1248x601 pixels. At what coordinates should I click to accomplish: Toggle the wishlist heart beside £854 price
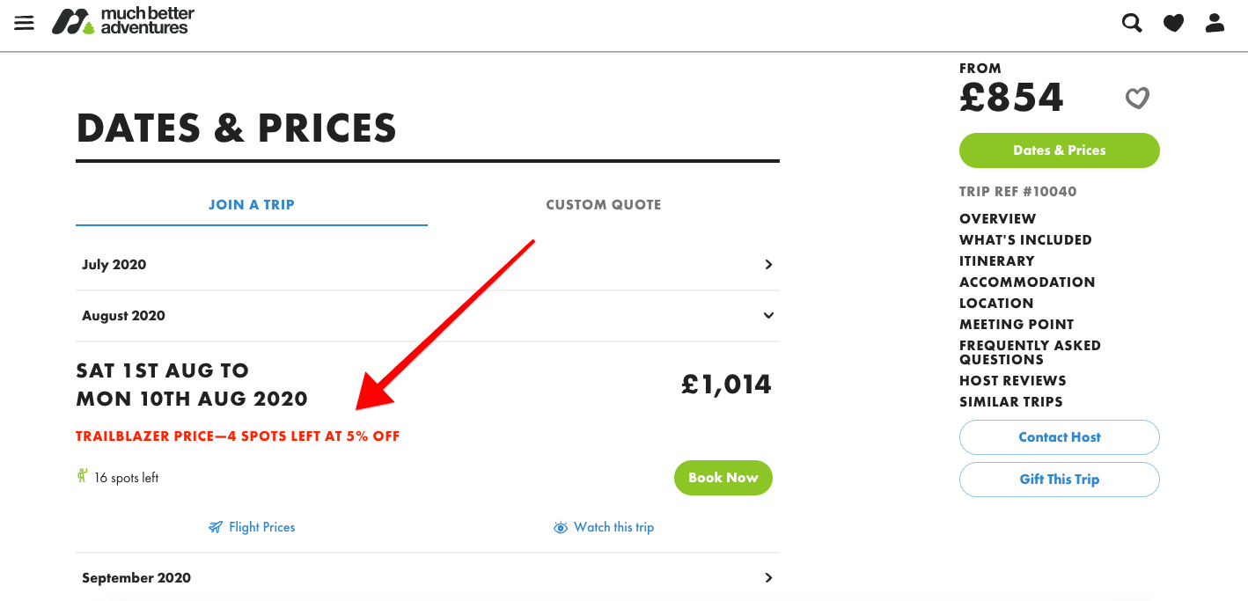pyautogui.click(x=1137, y=98)
